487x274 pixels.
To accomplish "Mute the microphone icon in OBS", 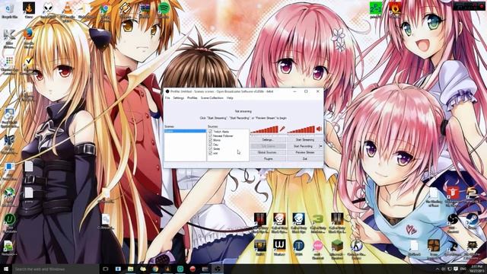I will 282,129.
